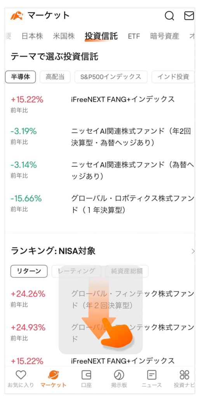Open search with the magnifier icon
The height and width of the screenshot is (399, 199).
[169, 16]
